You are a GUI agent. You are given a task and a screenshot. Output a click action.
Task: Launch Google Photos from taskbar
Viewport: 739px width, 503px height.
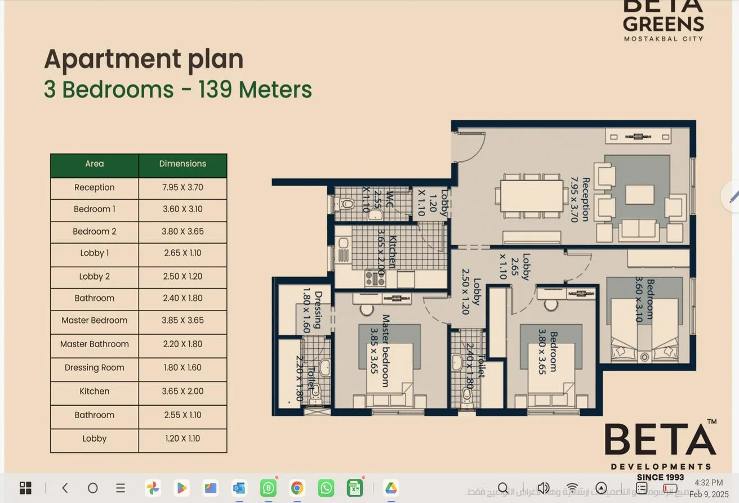(x=153, y=488)
